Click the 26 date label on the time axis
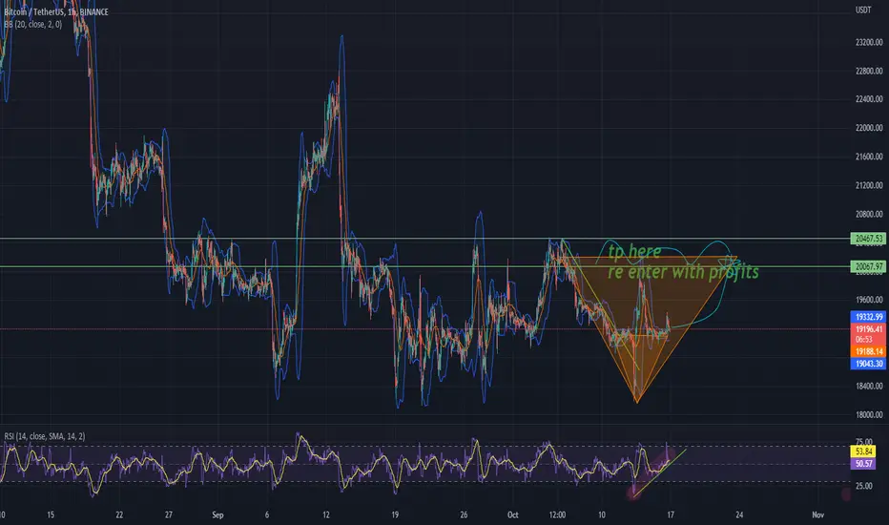The image size is (889, 525). tap(464, 514)
